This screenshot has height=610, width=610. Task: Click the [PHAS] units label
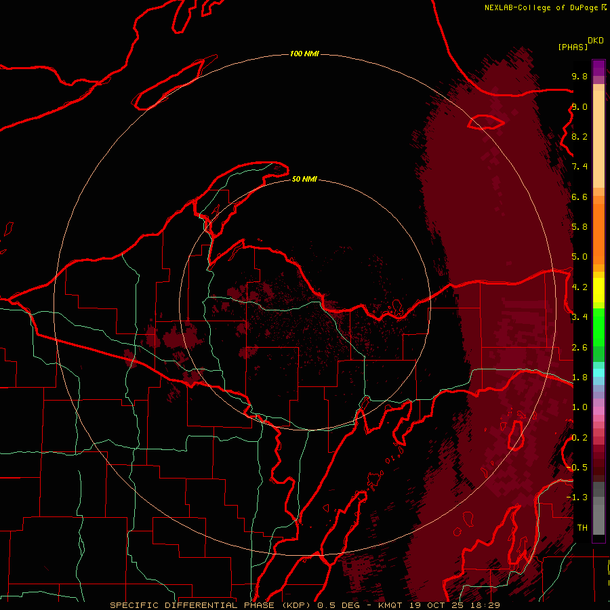[573, 47]
